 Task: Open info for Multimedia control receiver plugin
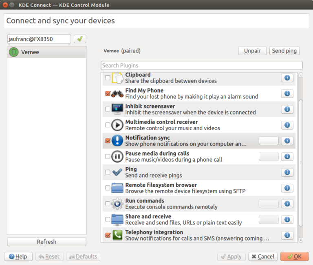(287, 125)
